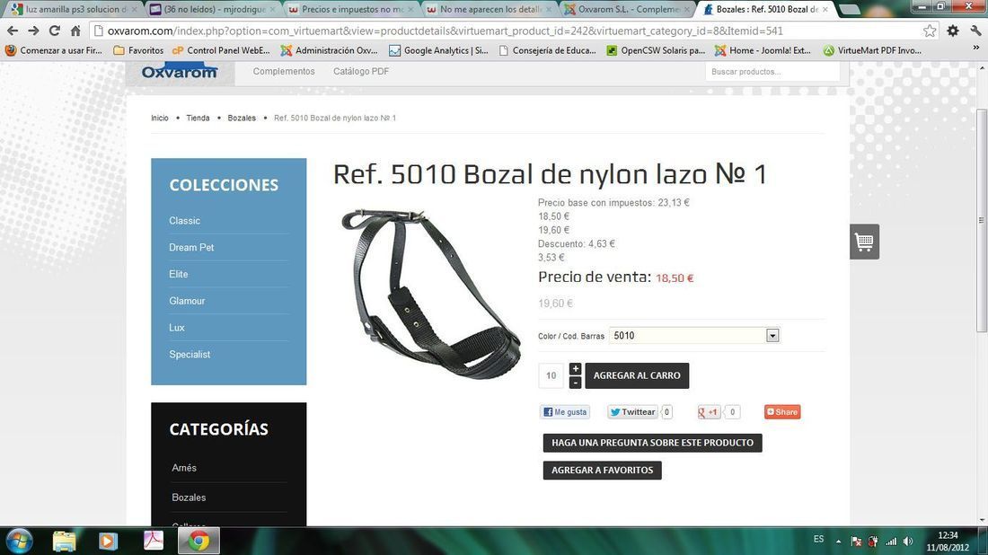Open Favoritos bookmarks folder
988x555 pixels.
pos(138,50)
